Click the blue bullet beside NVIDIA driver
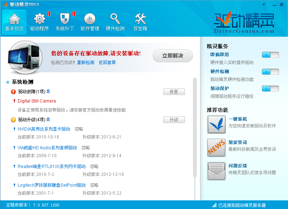This screenshot has height=209, width=288. click(14, 129)
